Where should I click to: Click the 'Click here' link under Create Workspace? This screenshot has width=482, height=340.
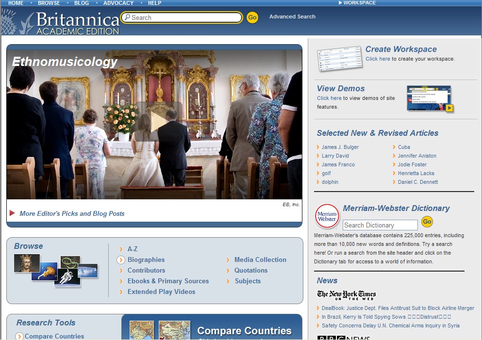point(378,59)
